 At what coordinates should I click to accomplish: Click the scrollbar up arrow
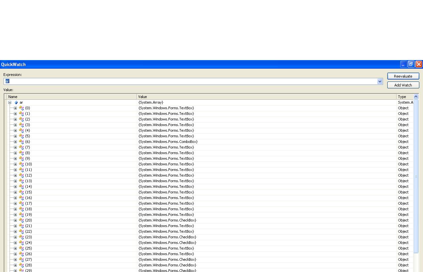coord(416,97)
